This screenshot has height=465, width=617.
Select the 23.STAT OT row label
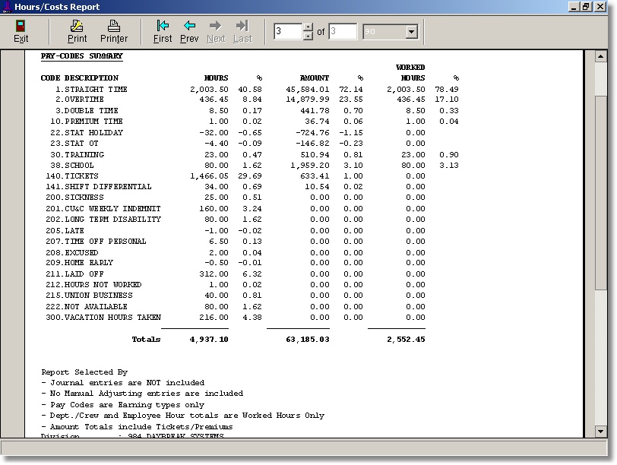(74, 143)
